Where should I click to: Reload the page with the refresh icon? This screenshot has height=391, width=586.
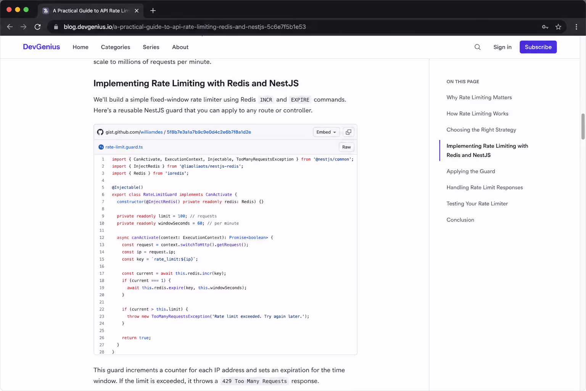(37, 27)
